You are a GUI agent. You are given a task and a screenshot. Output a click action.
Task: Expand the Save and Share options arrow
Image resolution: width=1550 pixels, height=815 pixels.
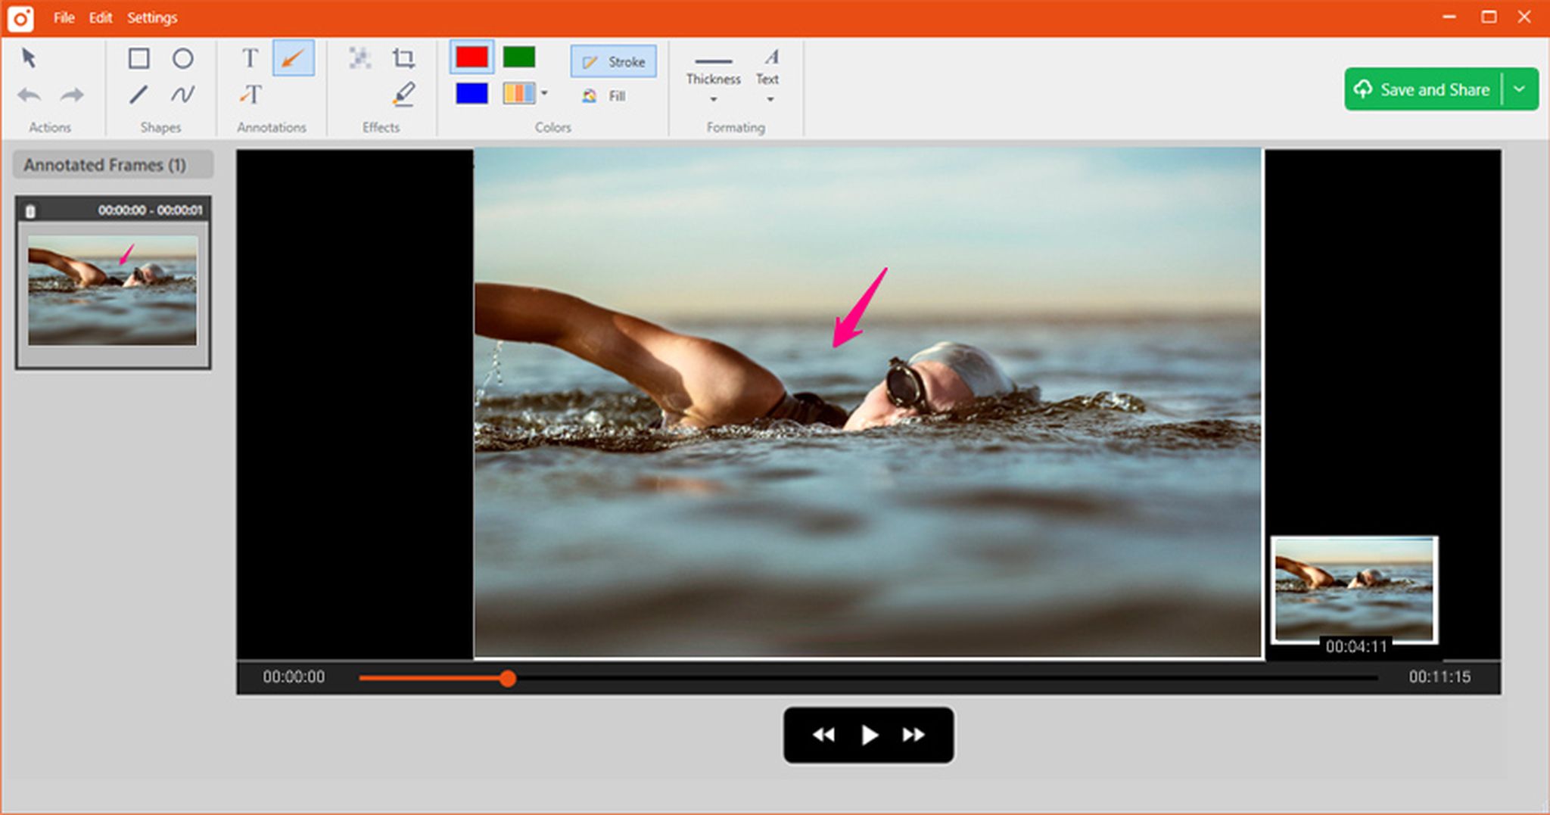(1520, 89)
